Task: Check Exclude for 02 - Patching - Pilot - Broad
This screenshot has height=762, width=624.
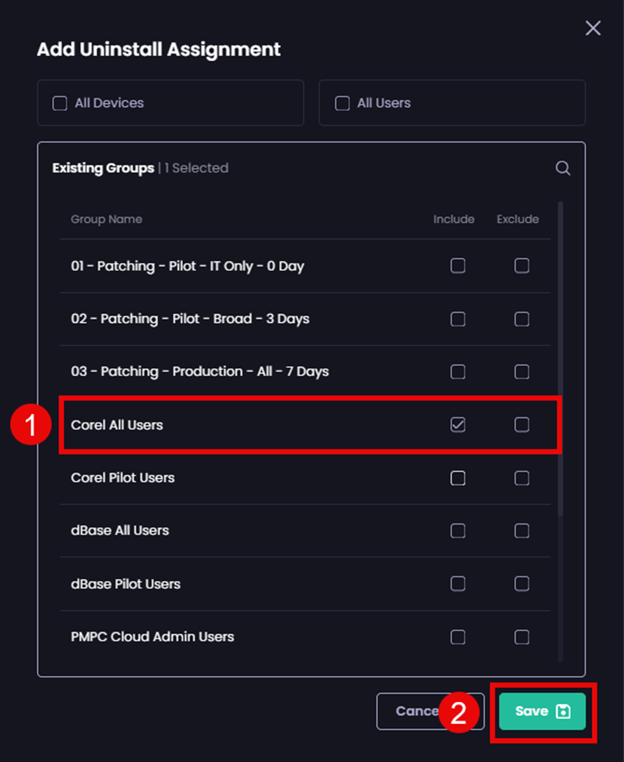Action: pyautogui.click(x=521, y=319)
